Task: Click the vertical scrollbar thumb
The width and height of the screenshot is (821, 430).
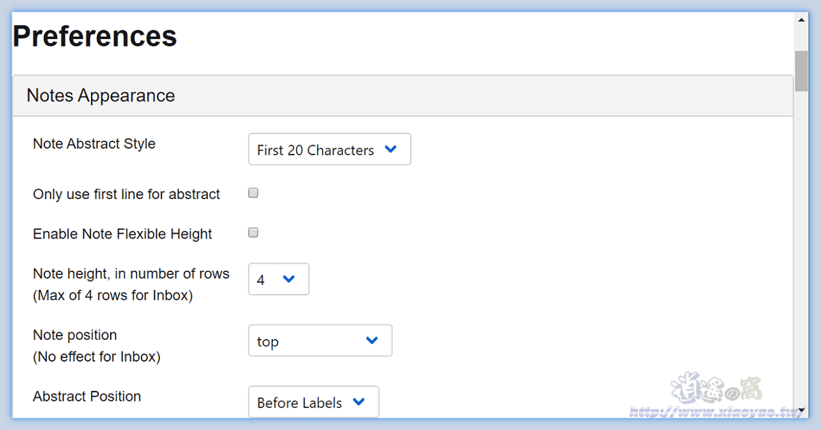Action: tap(801, 70)
